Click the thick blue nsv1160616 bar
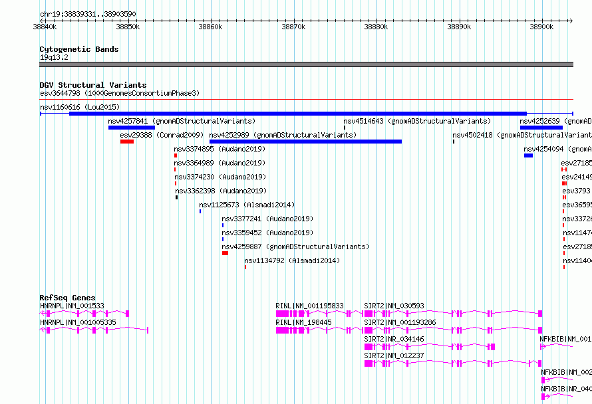592x404 pixels. point(298,114)
